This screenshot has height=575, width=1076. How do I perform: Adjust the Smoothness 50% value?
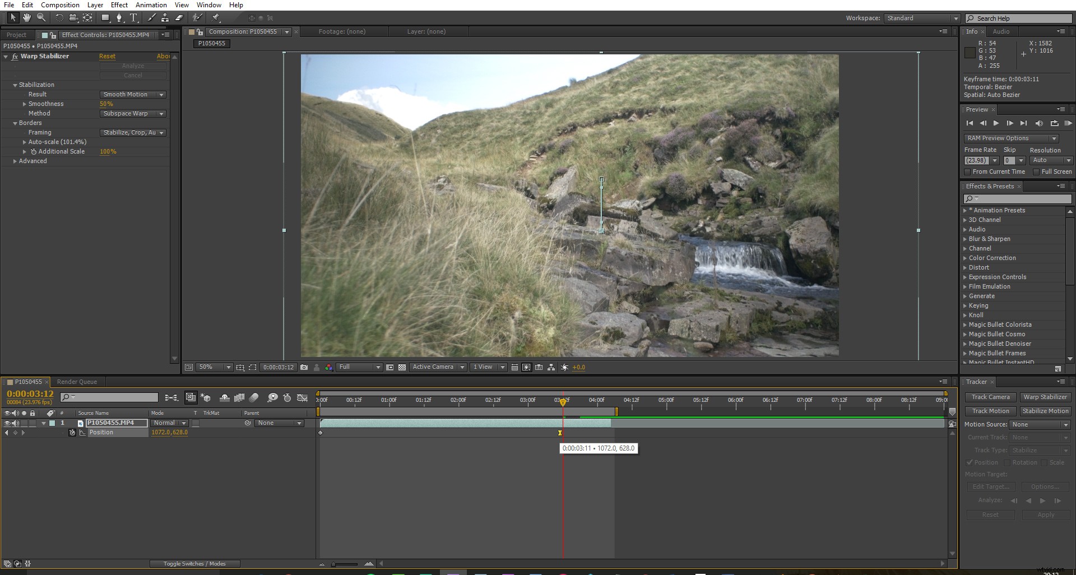(x=106, y=104)
